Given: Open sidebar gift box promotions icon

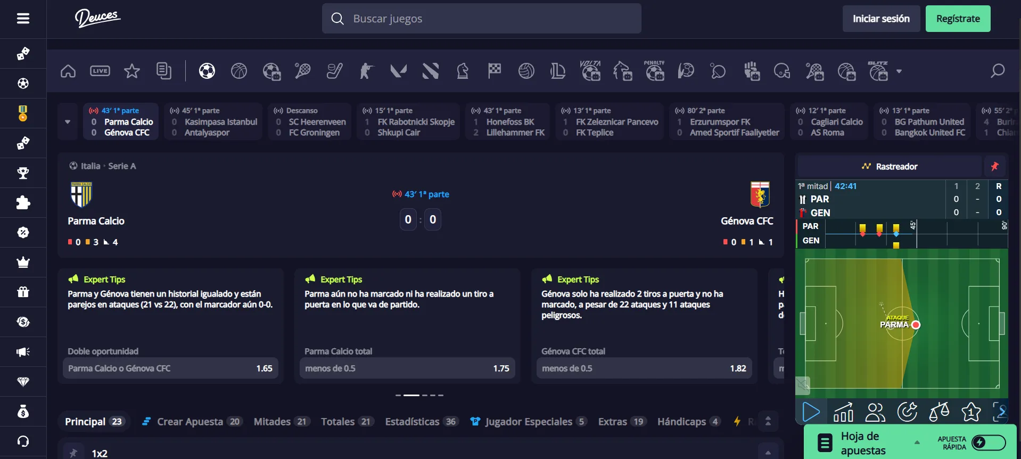Looking at the screenshot, I should [23, 292].
